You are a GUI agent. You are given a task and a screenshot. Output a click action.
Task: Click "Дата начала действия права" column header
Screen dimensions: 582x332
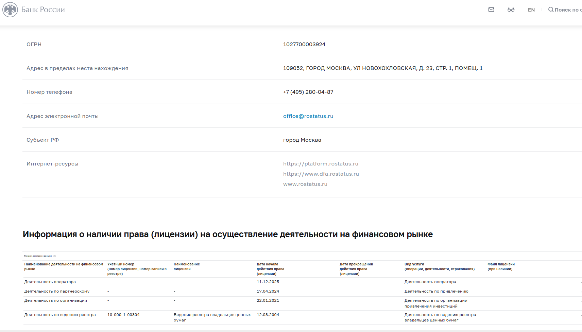click(x=270, y=269)
